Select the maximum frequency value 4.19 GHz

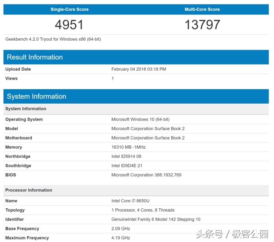[121, 238]
